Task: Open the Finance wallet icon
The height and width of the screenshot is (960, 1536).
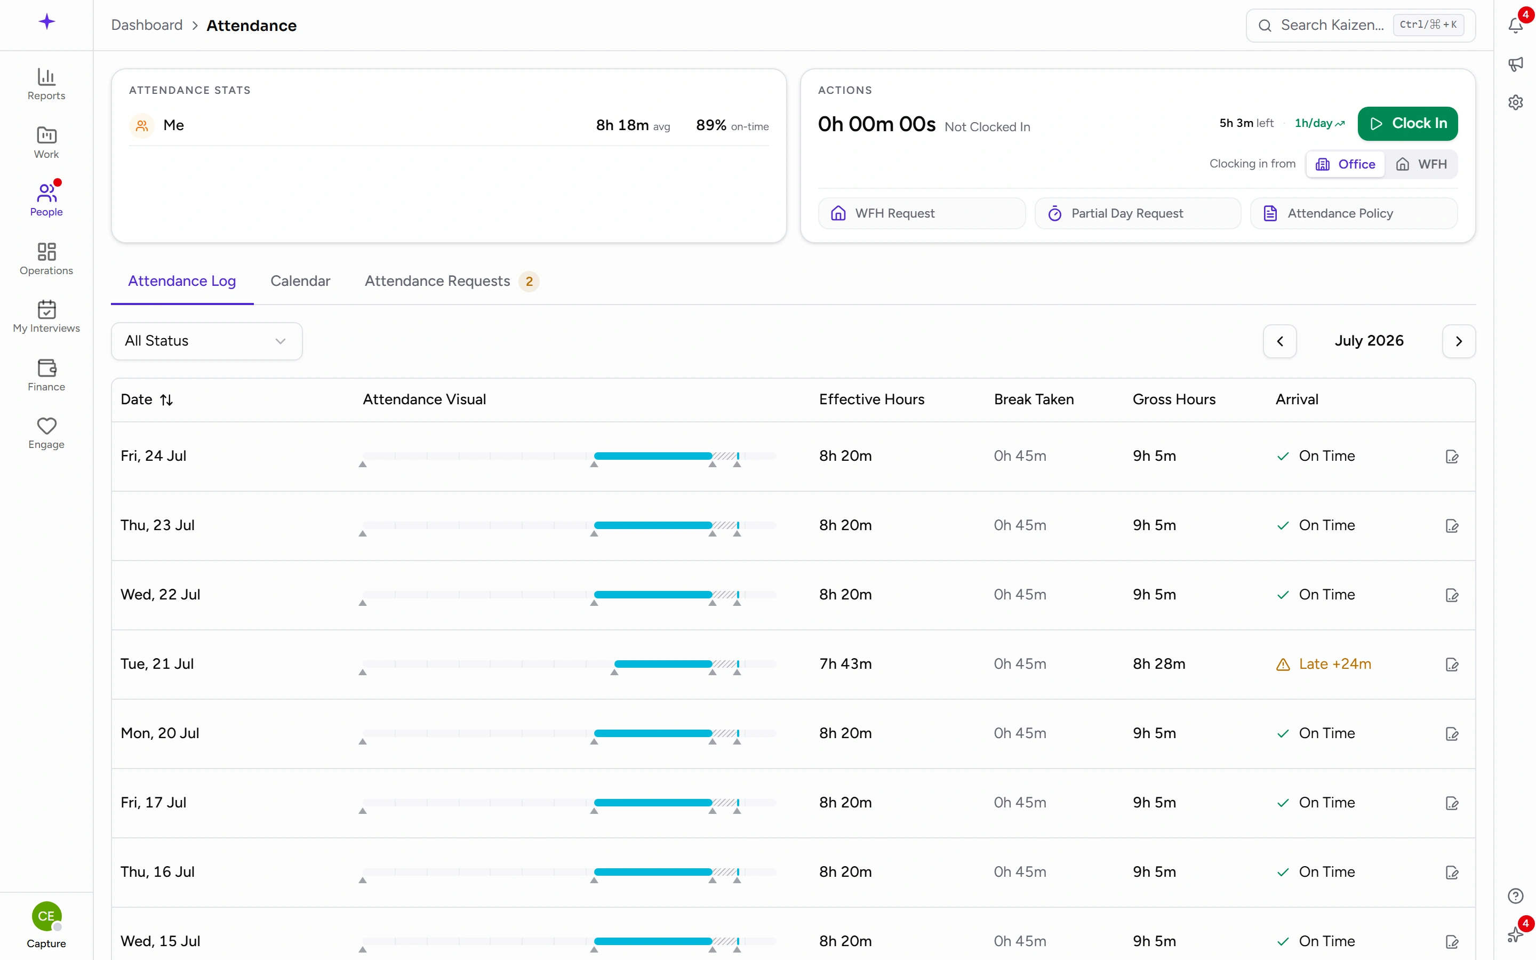Action: coord(46,367)
